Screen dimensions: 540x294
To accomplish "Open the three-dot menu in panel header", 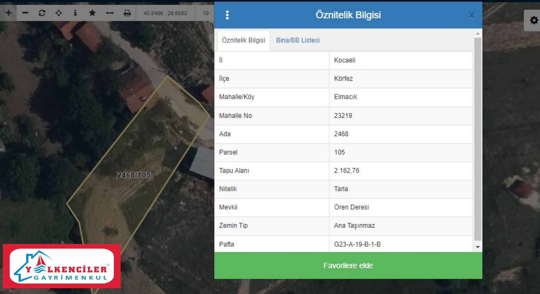I will coord(227,15).
